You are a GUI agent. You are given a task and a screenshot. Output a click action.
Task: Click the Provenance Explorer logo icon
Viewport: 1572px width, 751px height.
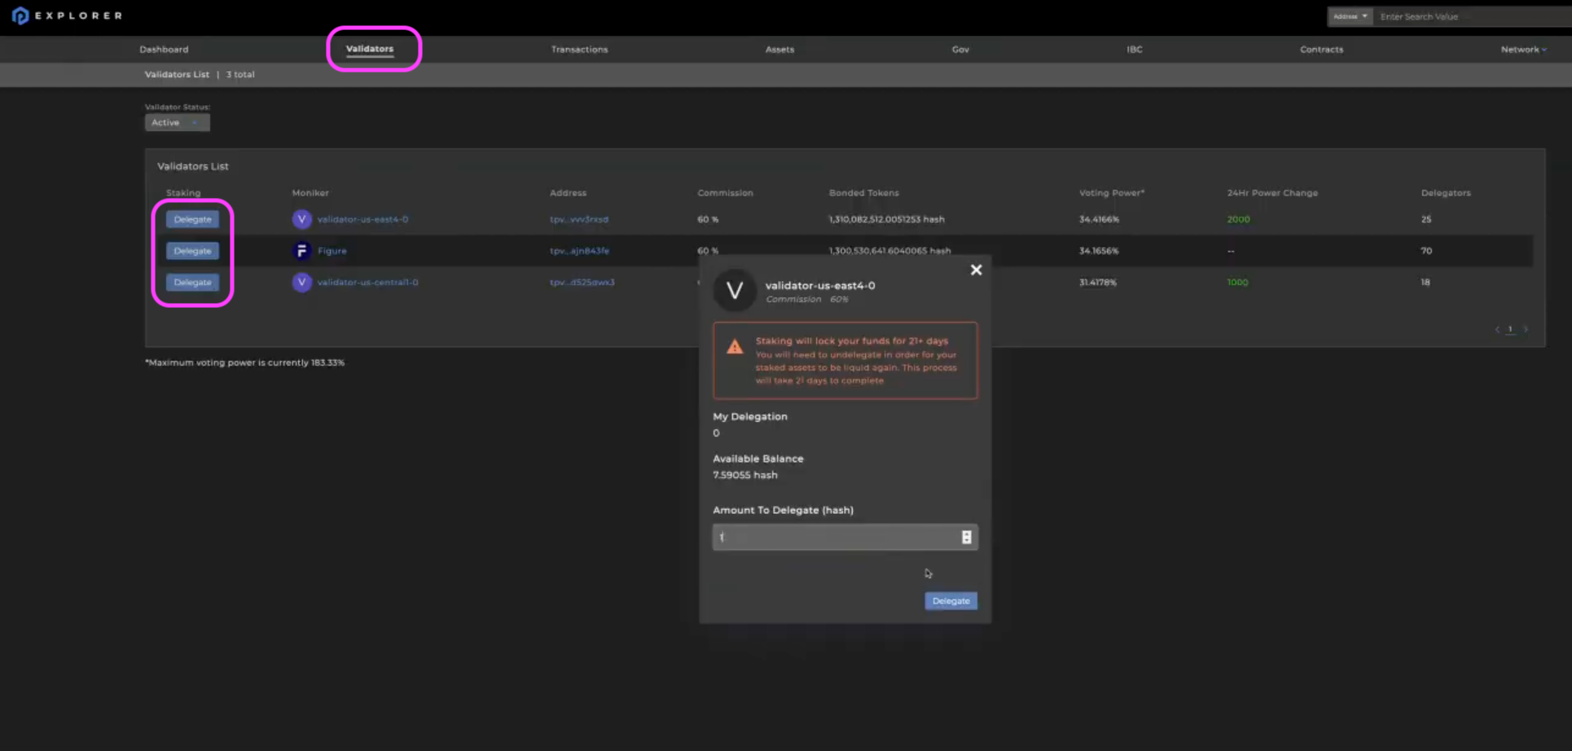pos(20,15)
